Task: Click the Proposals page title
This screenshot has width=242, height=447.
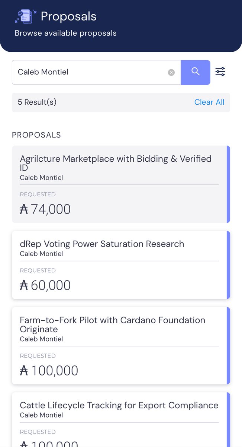Action: point(68,16)
